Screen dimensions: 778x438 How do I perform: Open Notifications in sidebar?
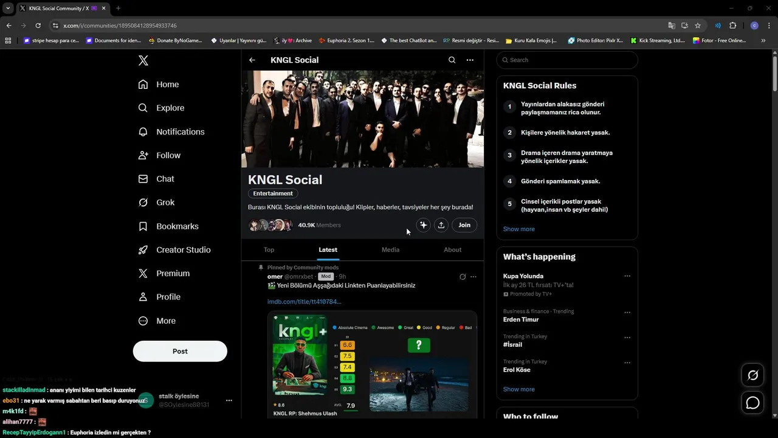[171, 131]
